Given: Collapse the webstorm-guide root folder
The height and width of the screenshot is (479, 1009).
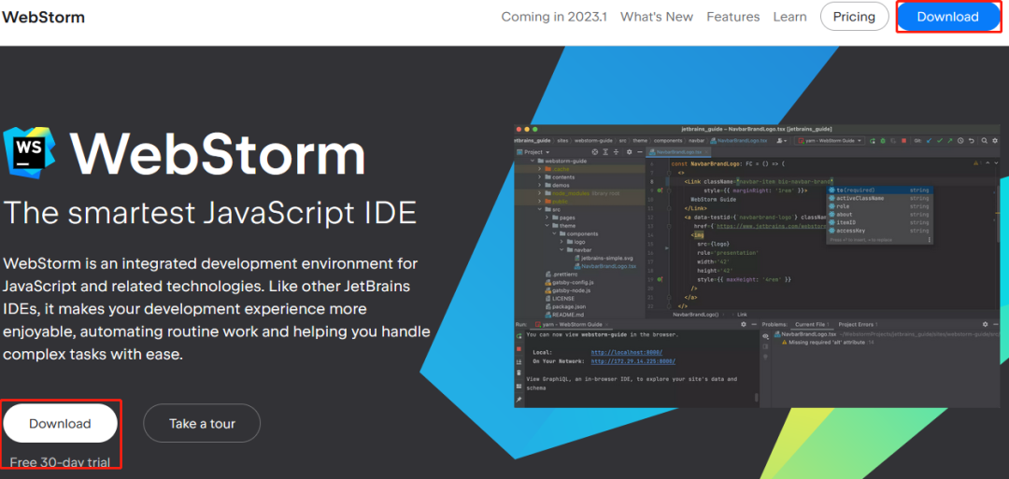Looking at the screenshot, I should [531, 161].
